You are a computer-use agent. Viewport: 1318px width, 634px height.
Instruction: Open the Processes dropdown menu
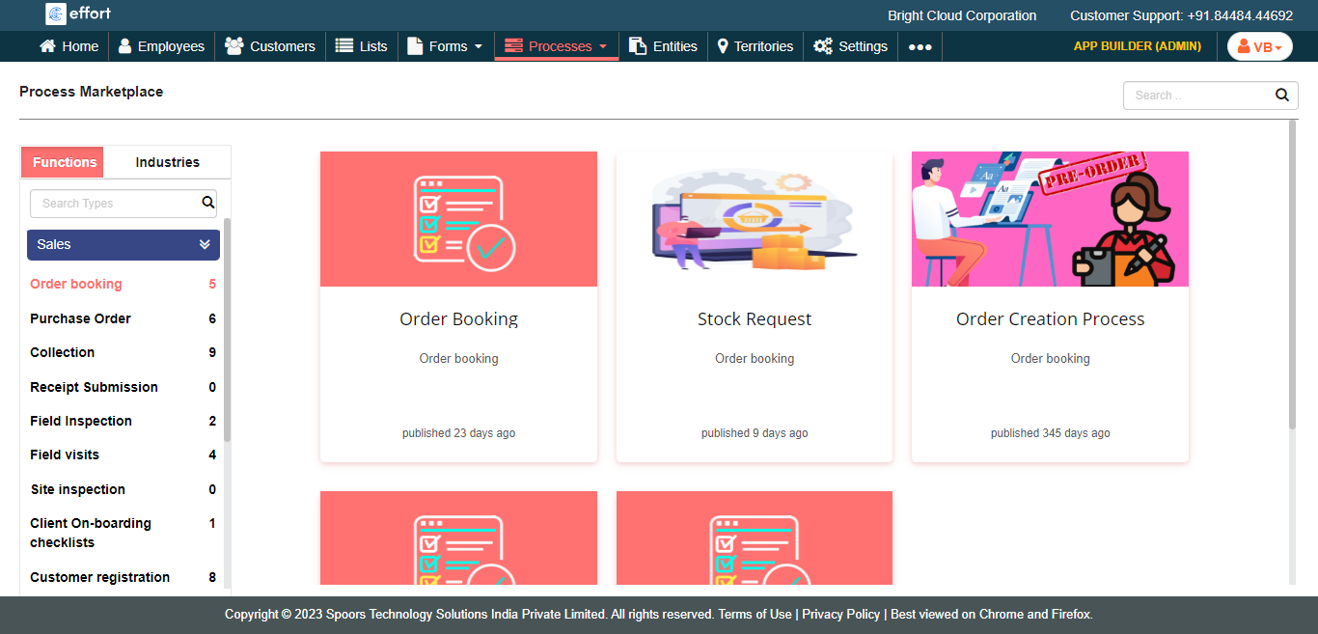pyautogui.click(x=557, y=46)
